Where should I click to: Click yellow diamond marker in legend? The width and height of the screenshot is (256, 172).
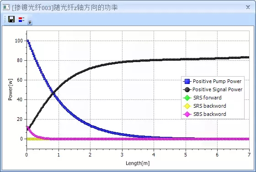pos(187,106)
